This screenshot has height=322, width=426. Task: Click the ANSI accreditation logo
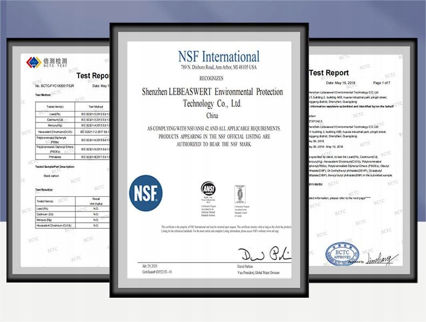(208, 189)
